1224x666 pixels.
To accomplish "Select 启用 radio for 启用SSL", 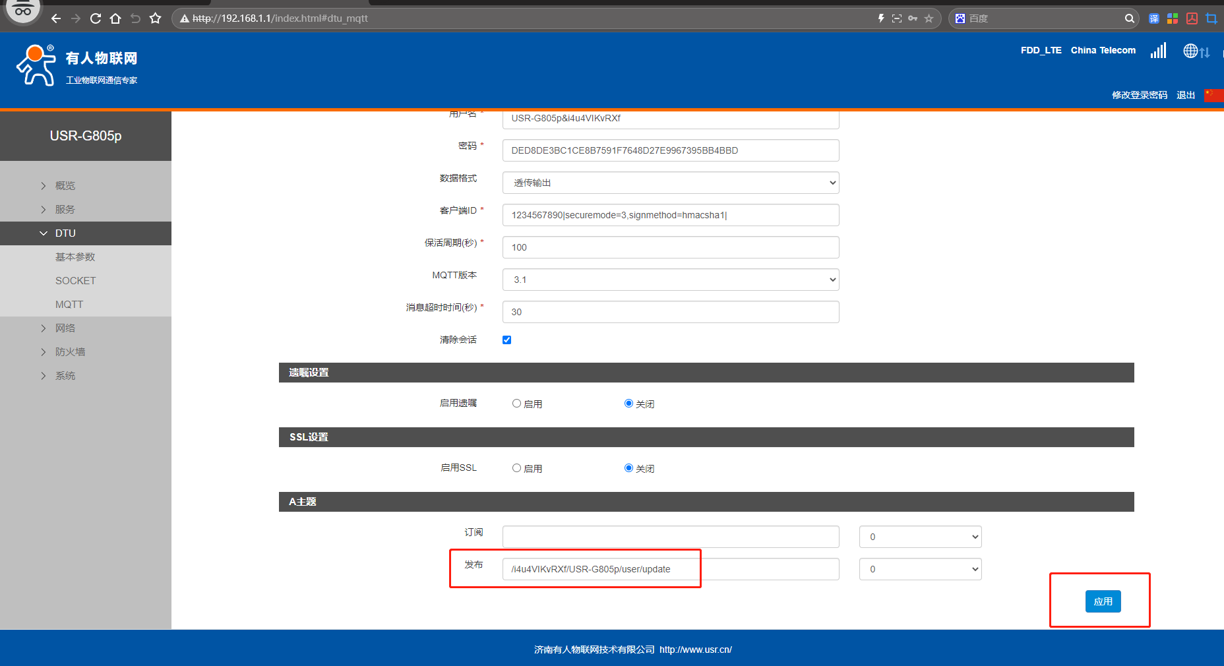I will [x=517, y=468].
